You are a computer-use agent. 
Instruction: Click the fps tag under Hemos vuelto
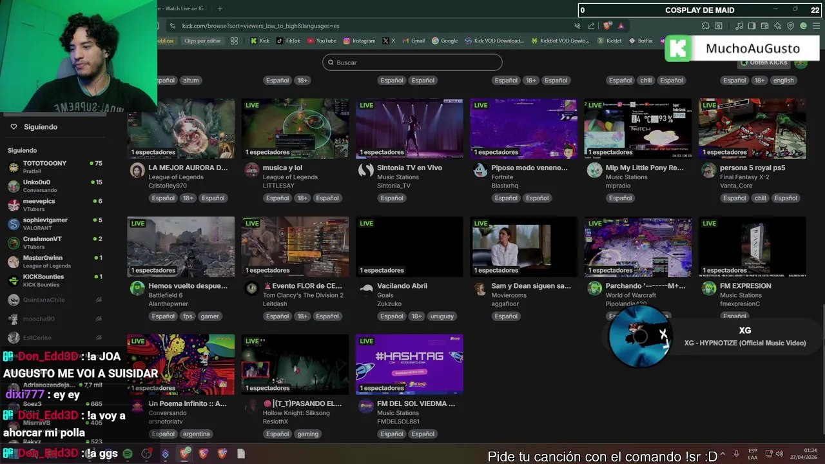[188, 316]
